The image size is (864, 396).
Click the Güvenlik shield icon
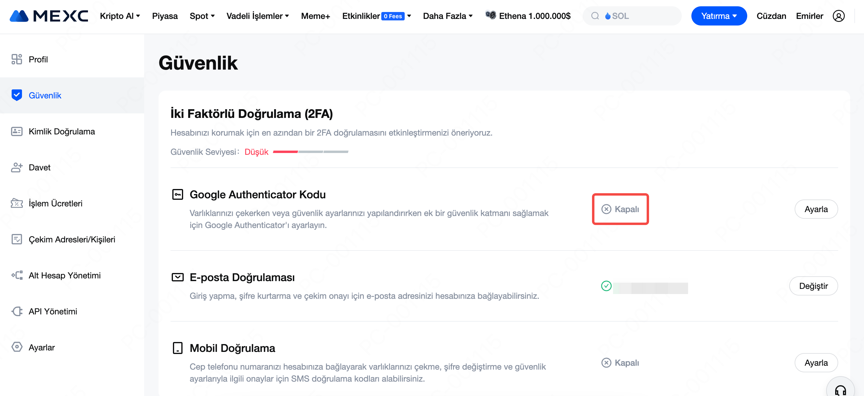pos(17,95)
